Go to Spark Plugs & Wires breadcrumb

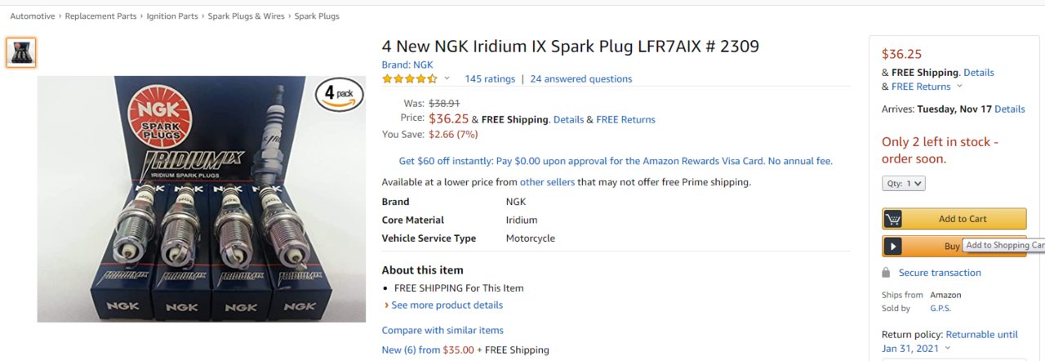[x=246, y=16]
